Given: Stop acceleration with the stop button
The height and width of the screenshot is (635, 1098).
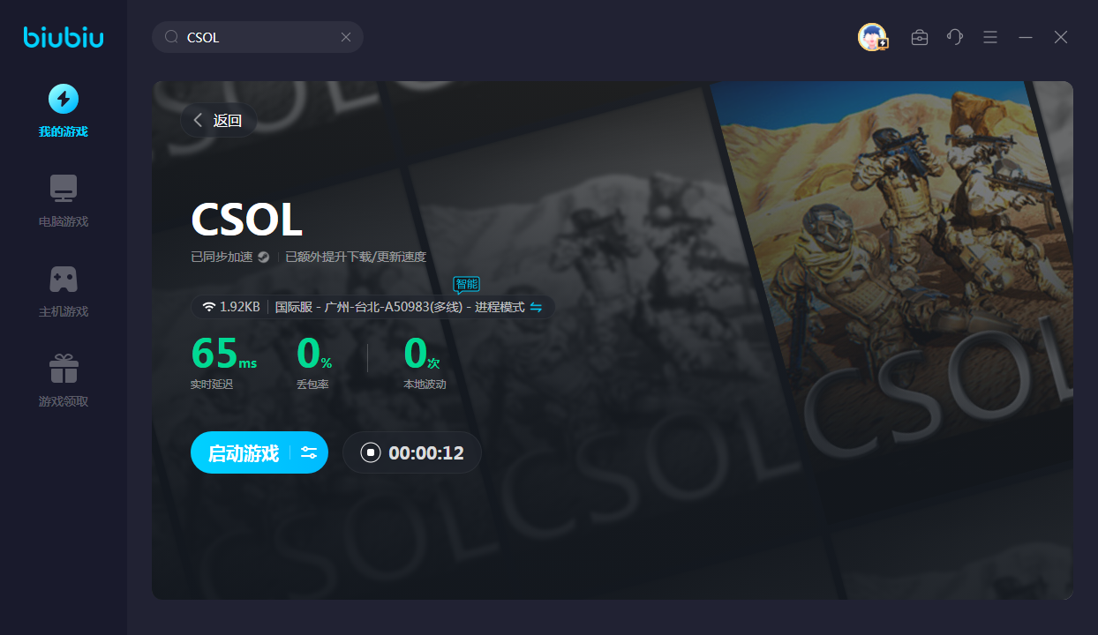Looking at the screenshot, I should coord(371,452).
